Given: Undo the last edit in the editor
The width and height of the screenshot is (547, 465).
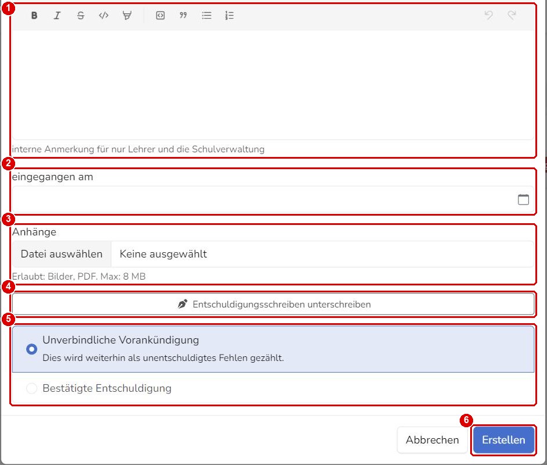Looking at the screenshot, I should (x=489, y=15).
